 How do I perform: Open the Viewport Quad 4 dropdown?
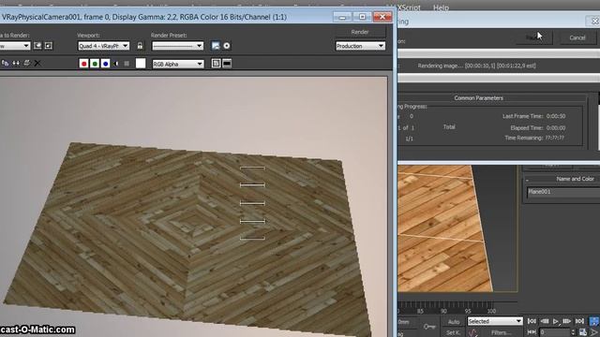103,46
